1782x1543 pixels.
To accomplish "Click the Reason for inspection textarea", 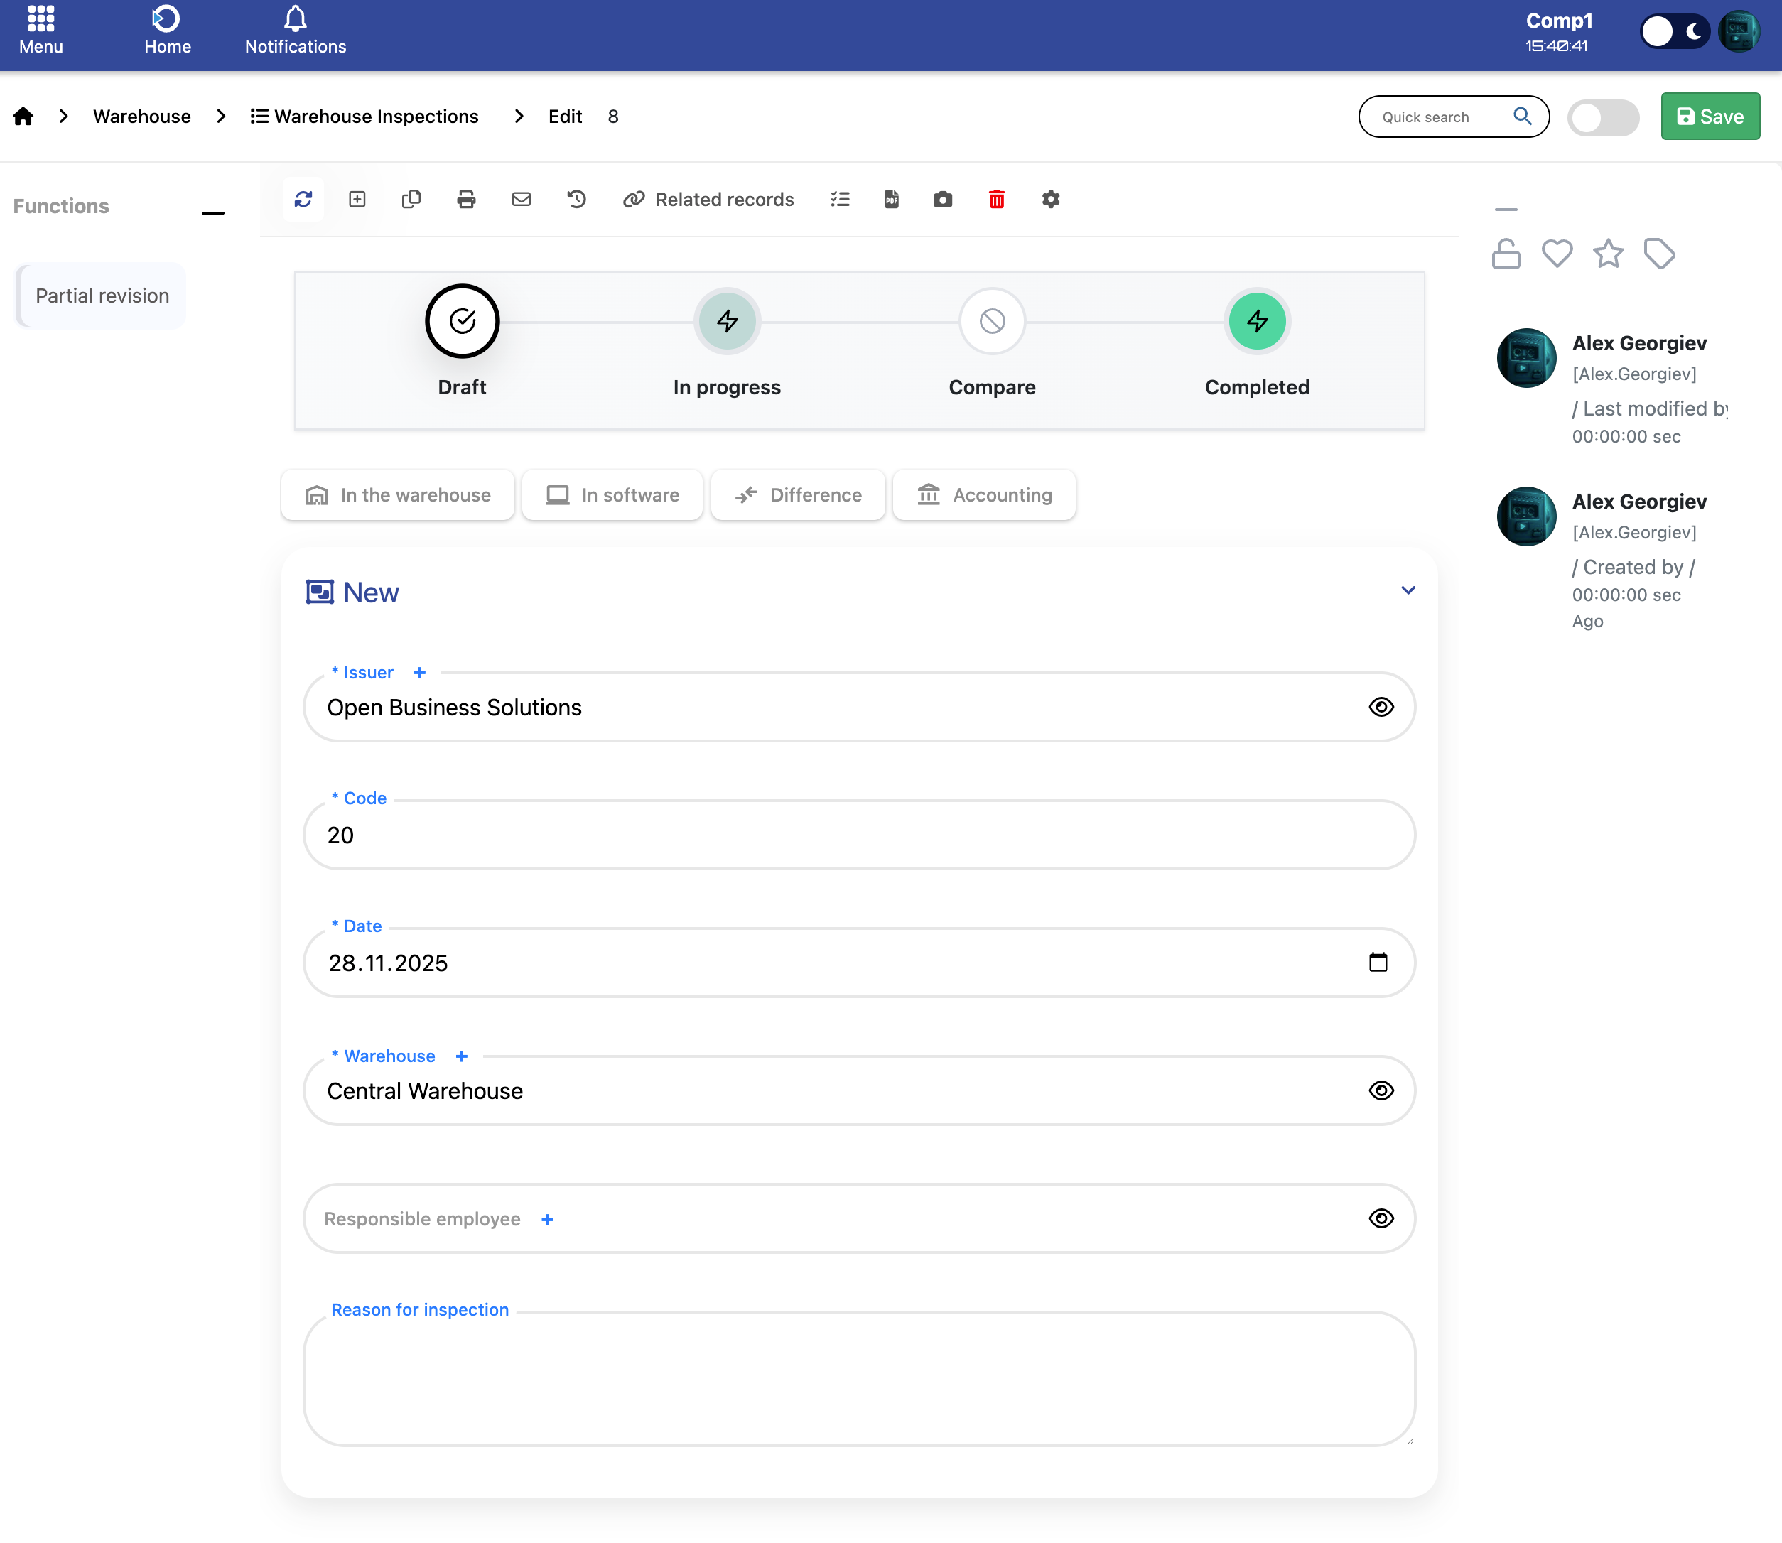I will click(x=859, y=1377).
